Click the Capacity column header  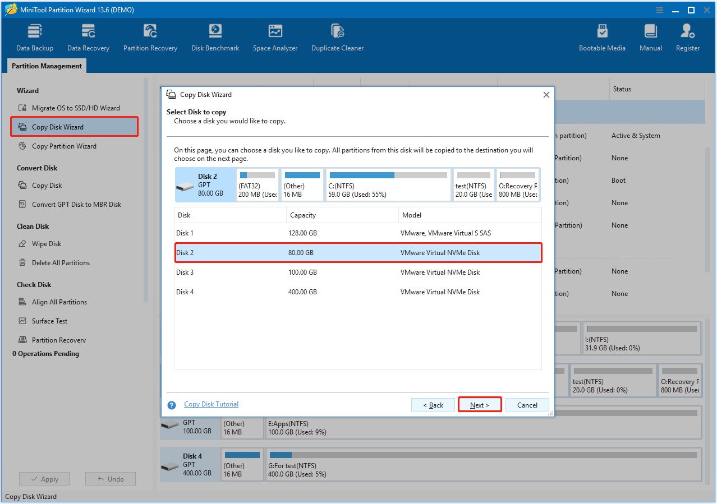pyautogui.click(x=342, y=215)
